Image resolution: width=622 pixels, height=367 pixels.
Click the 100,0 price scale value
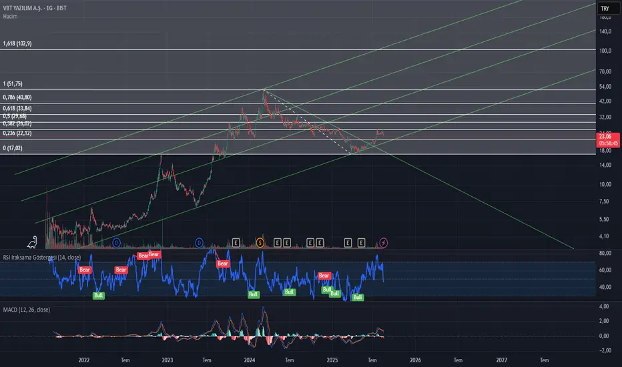605,51
